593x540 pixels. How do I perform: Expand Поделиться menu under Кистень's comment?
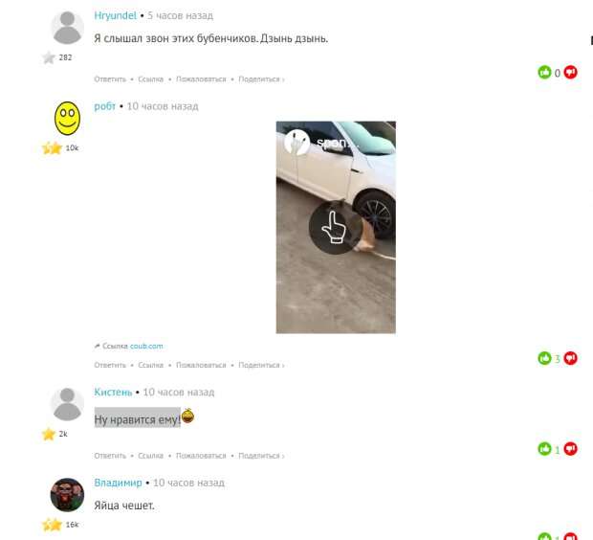click(x=261, y=456)
